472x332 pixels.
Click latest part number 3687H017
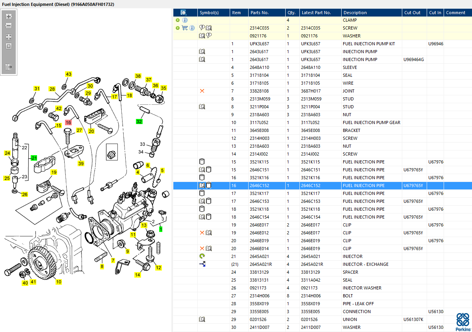pos(311,91)
